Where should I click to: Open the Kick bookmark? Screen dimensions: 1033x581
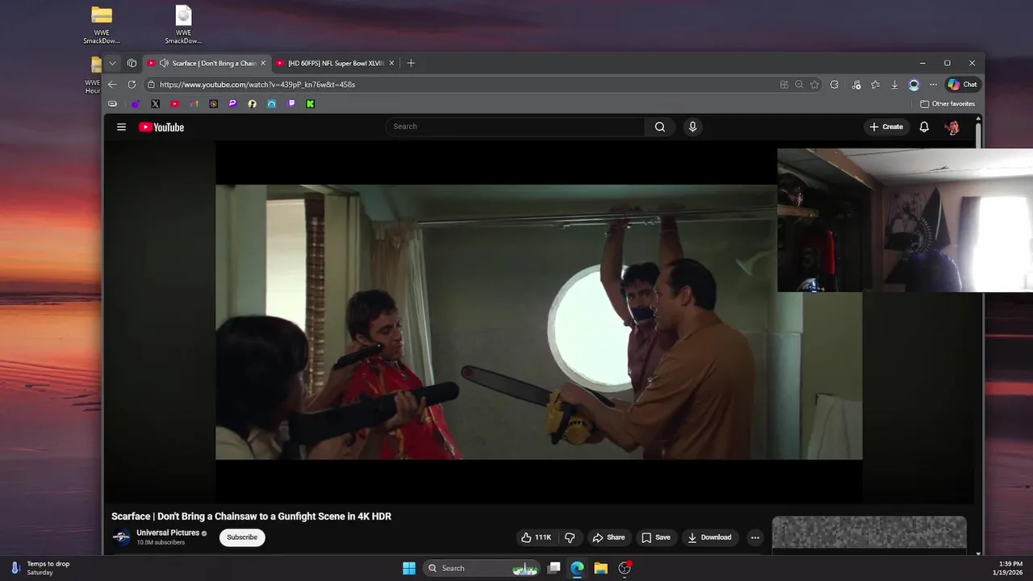pyautogui.click(x=311, y=103)
